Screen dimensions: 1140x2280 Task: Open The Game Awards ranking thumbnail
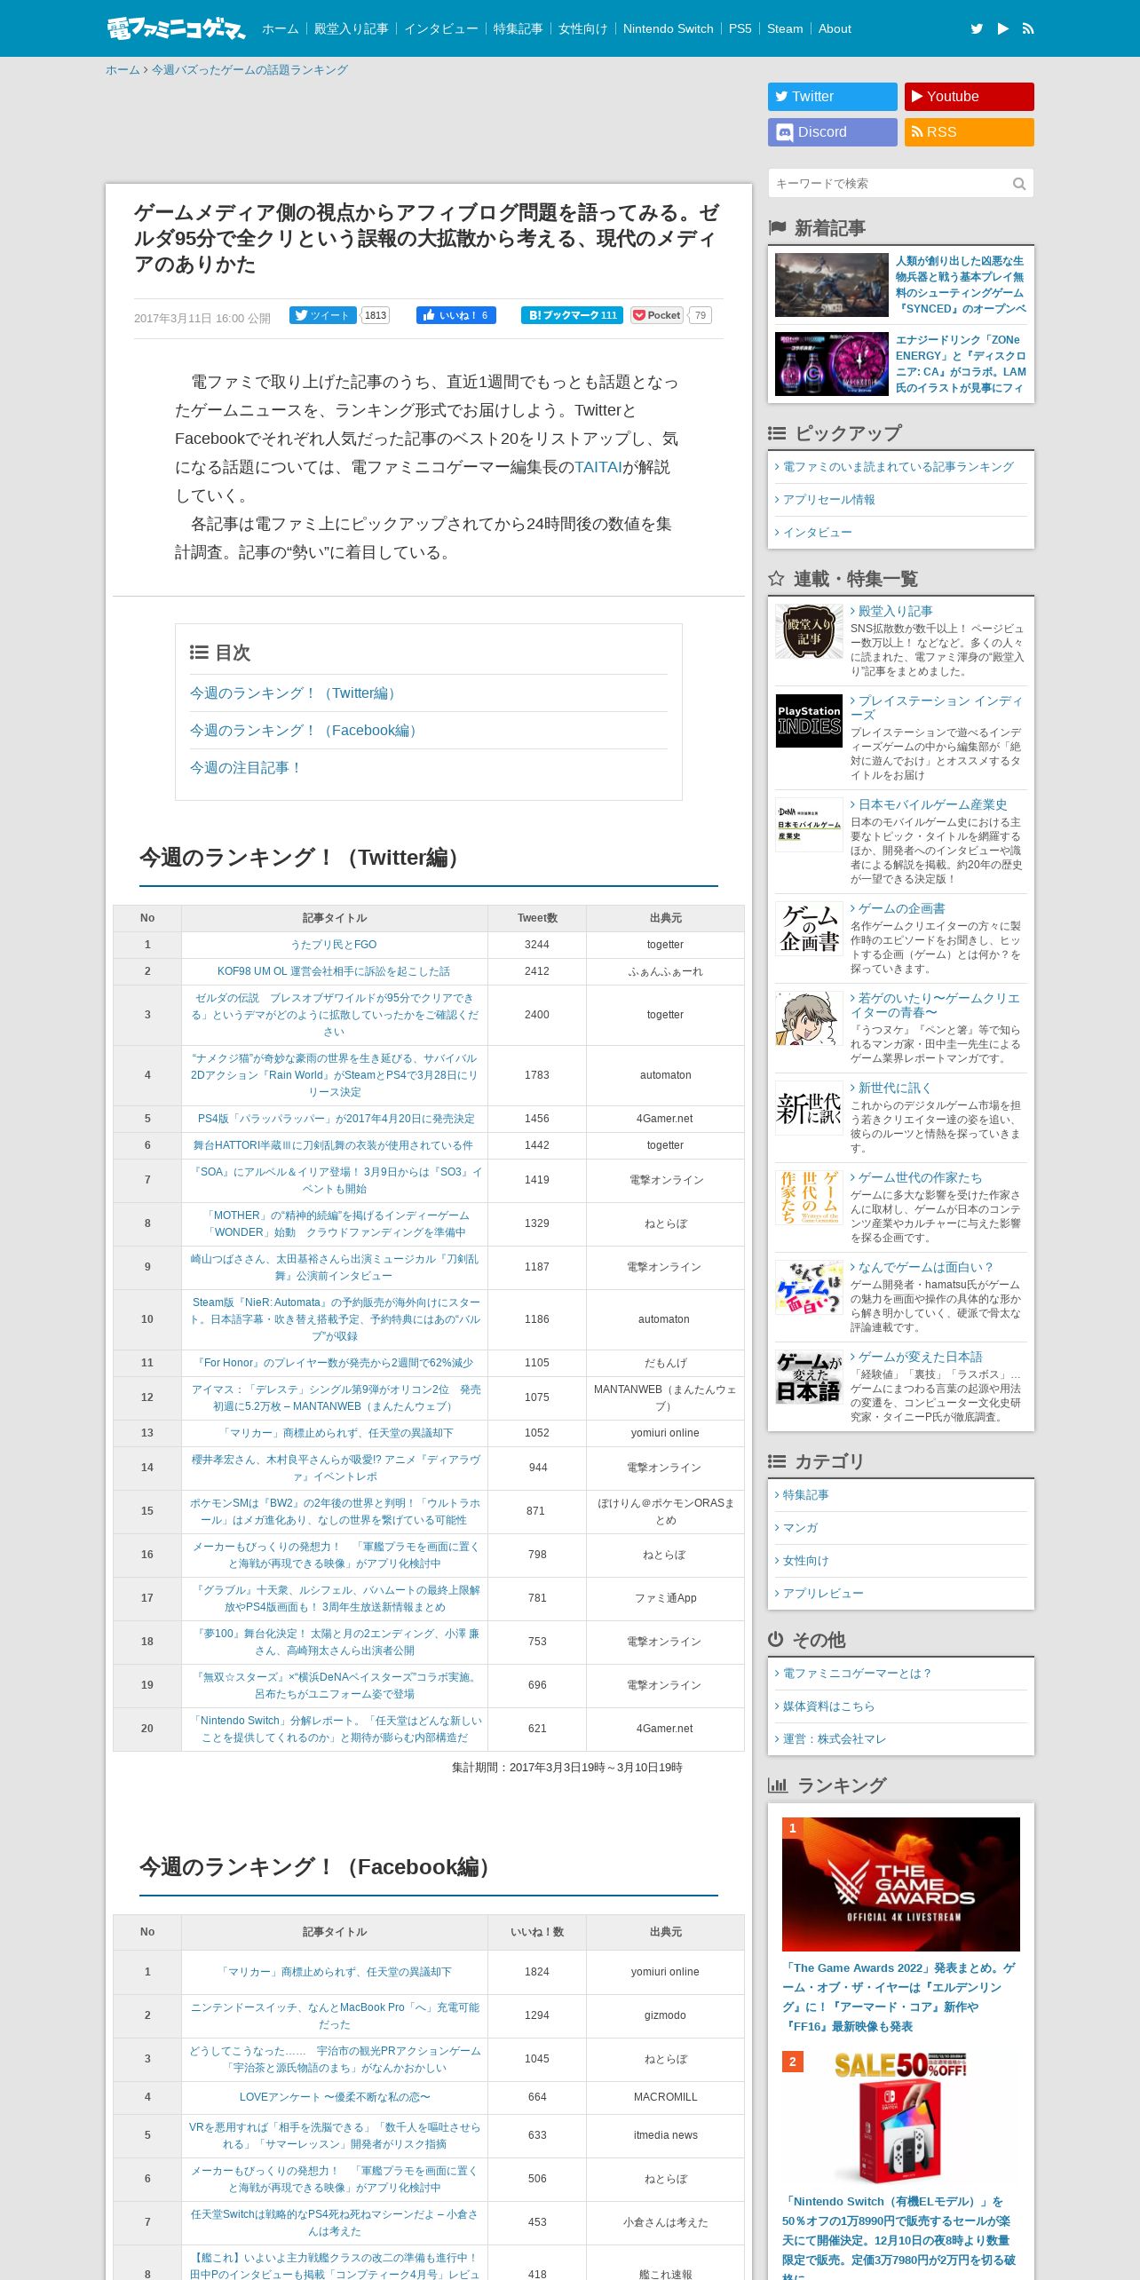click(901, 1884)
